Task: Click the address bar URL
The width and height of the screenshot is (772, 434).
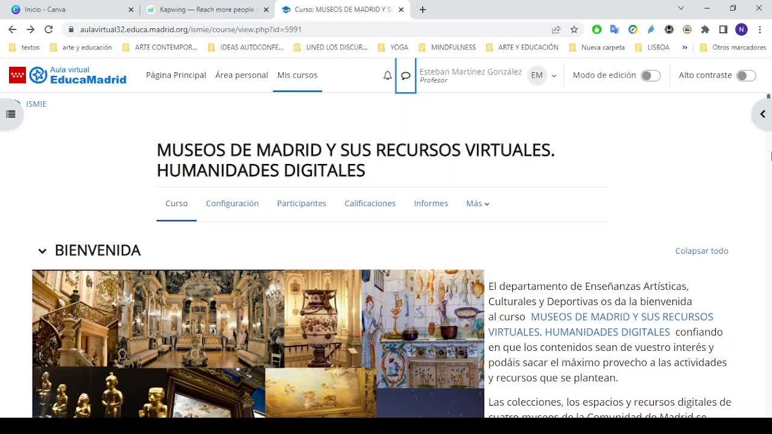Action: (x=191, y=29)
